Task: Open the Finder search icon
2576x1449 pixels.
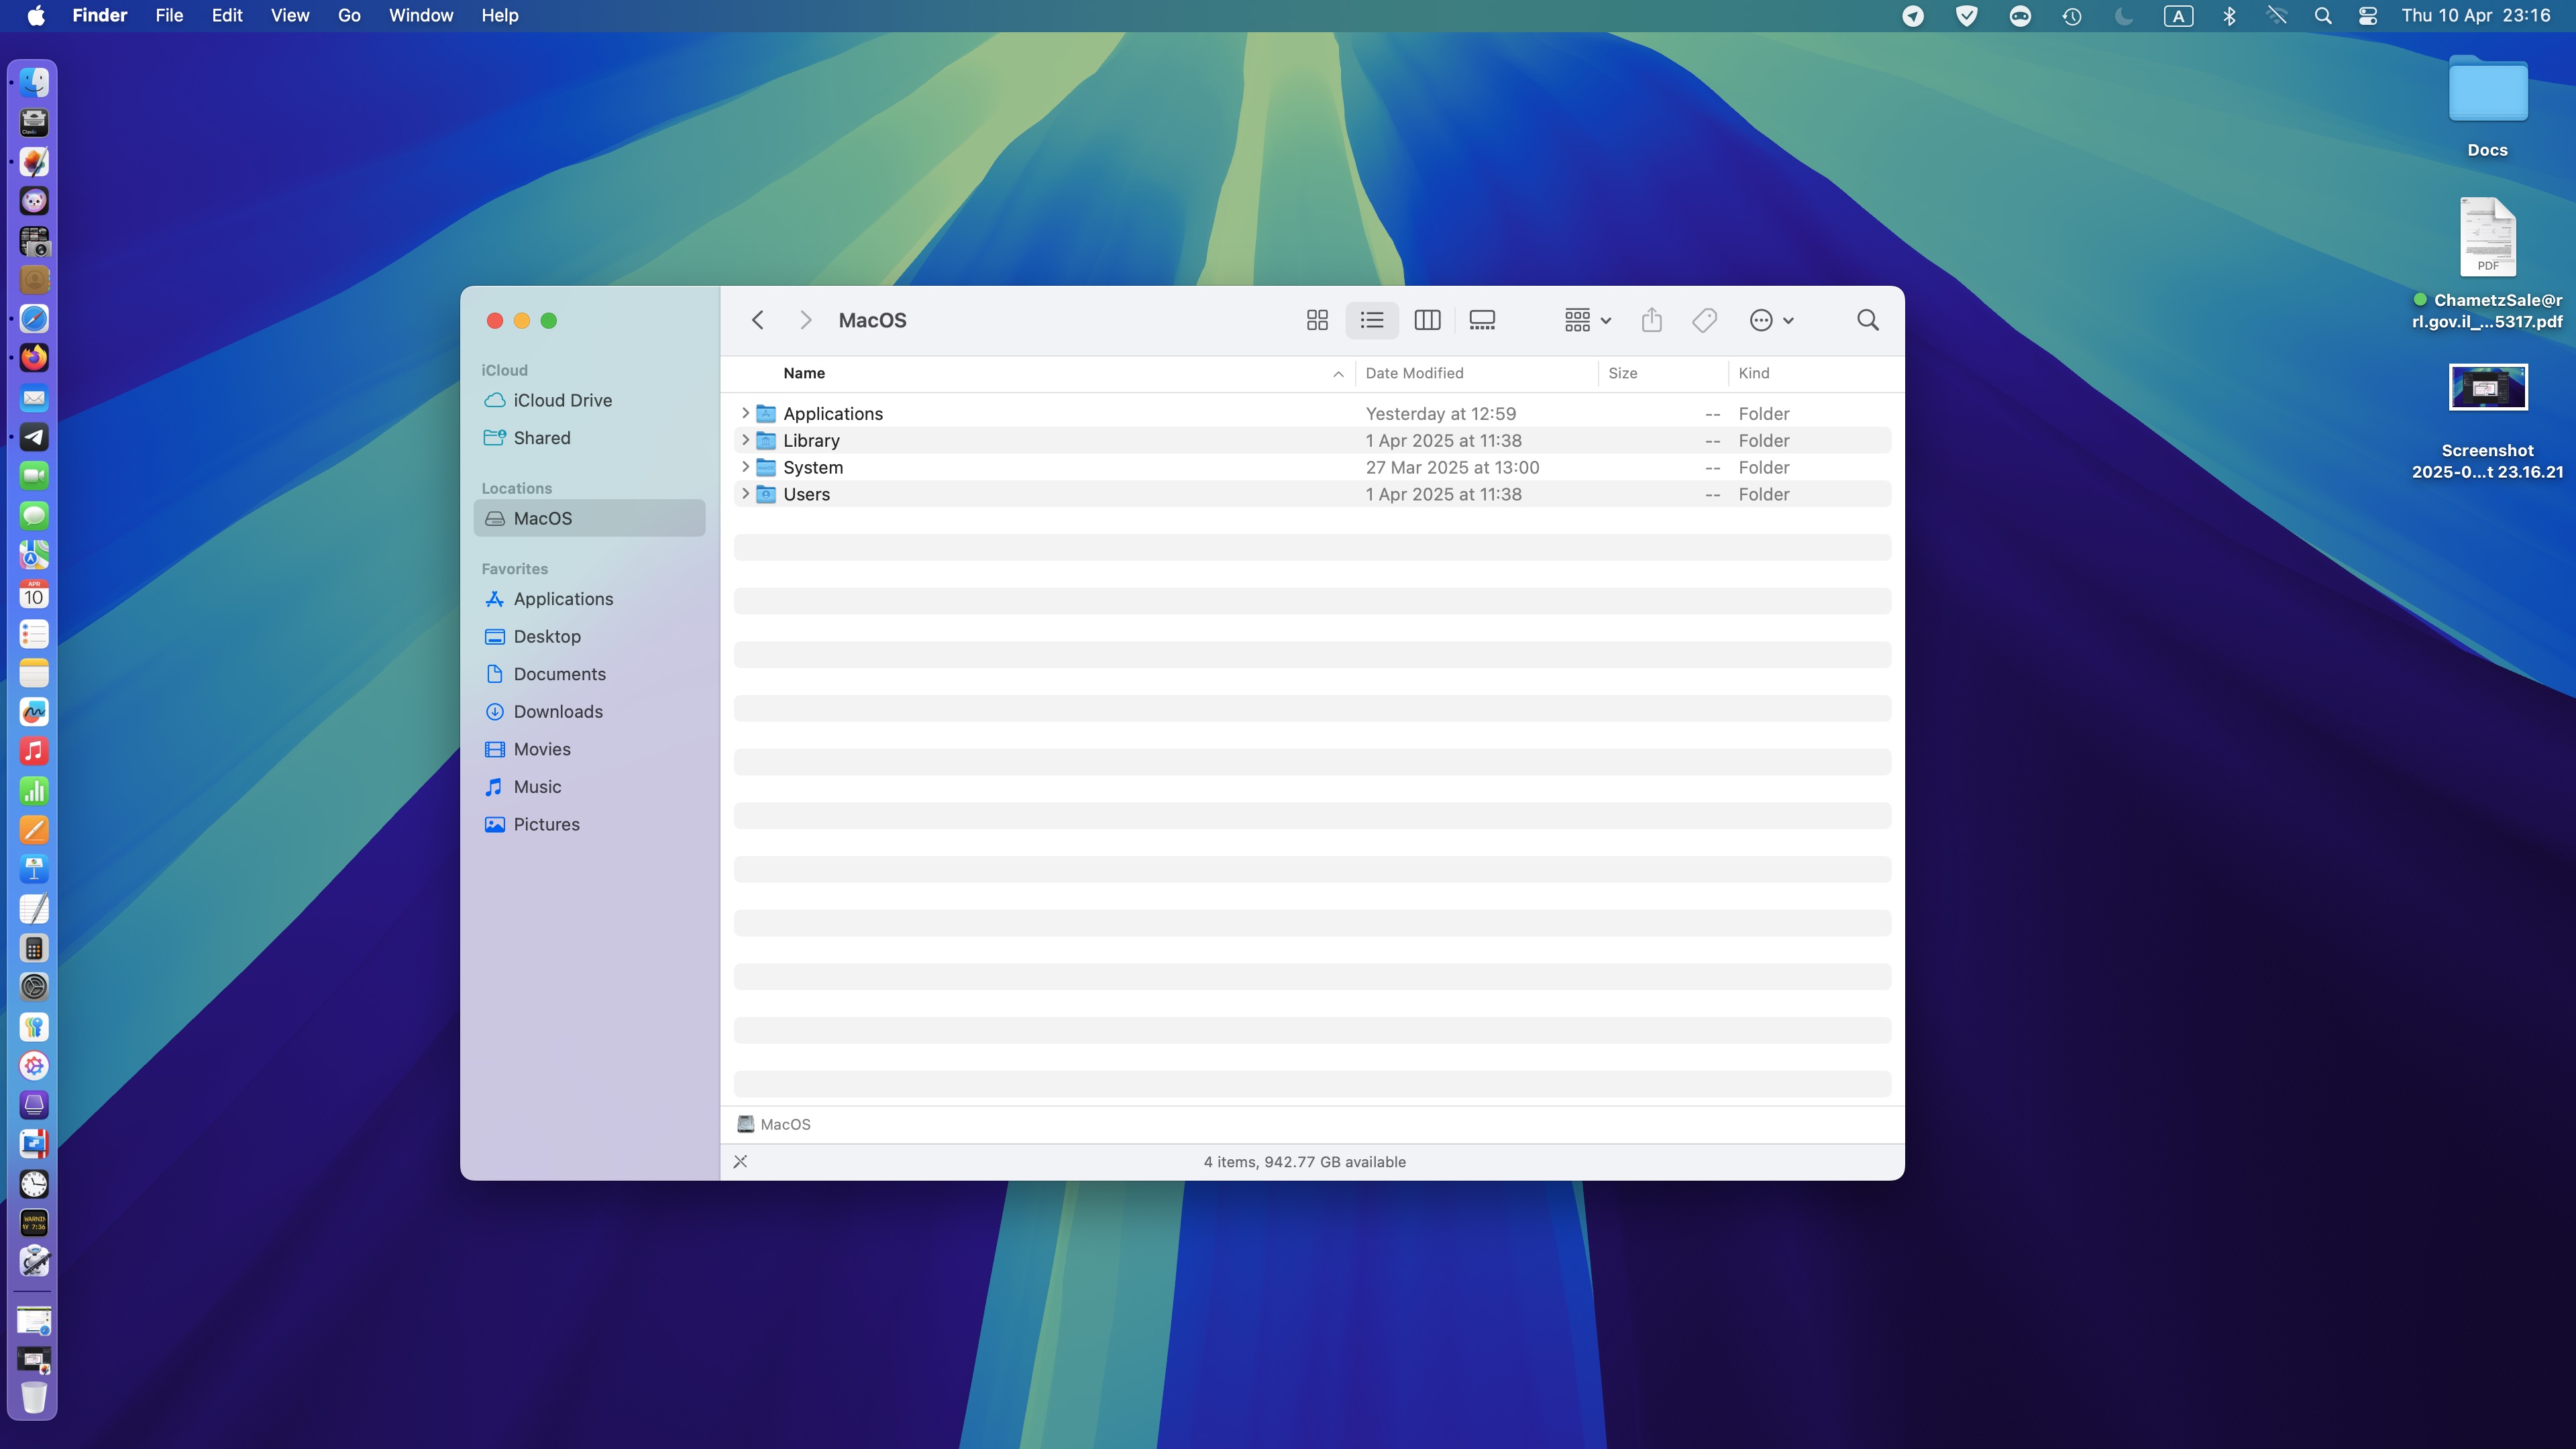Action: pos(1867,320)
